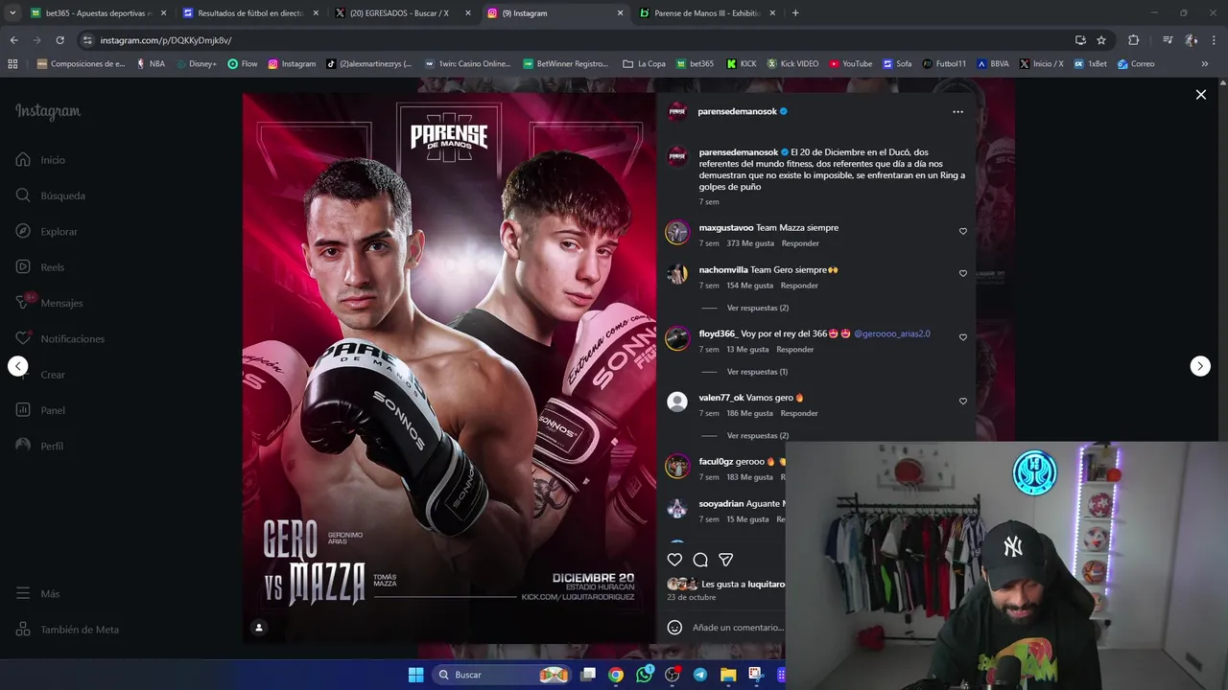Reload the page
The width and height of the screenshot is (1228, 690).
(59, 40)
